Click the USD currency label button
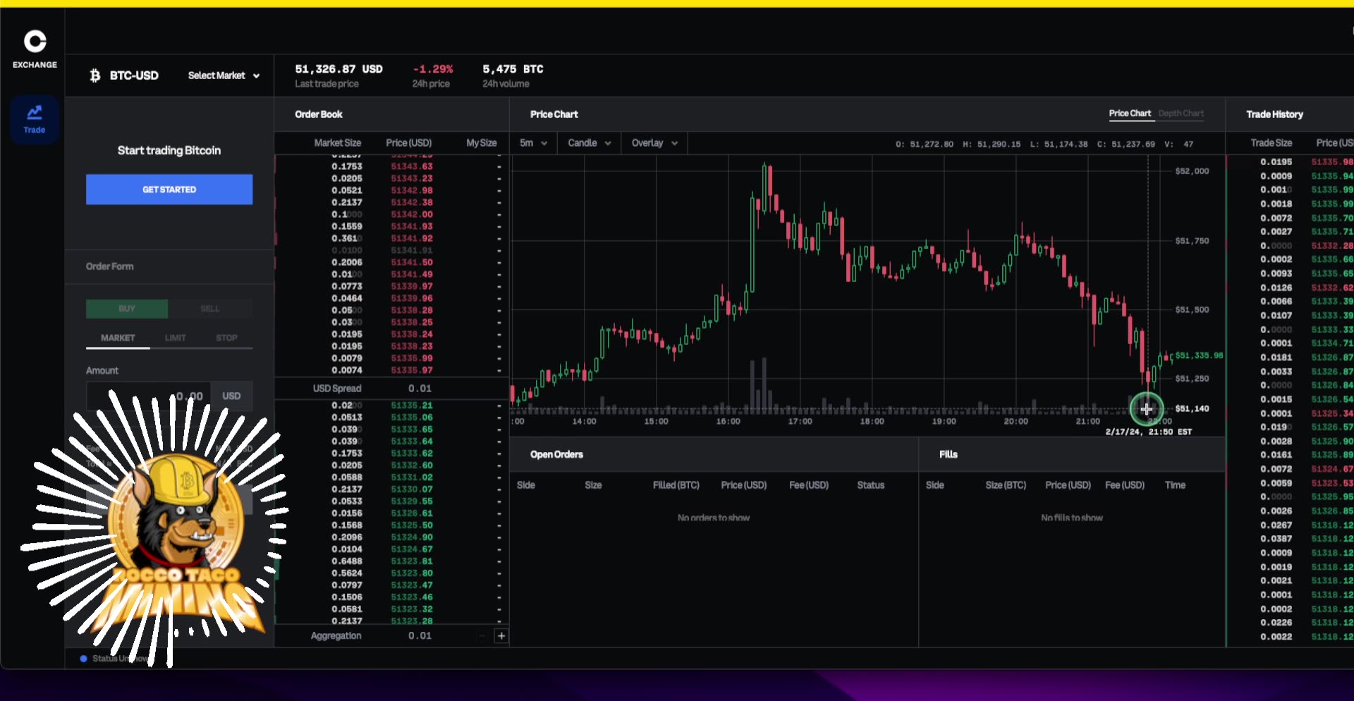Viewport: 1354px width, 701px height. pos(232,396)
